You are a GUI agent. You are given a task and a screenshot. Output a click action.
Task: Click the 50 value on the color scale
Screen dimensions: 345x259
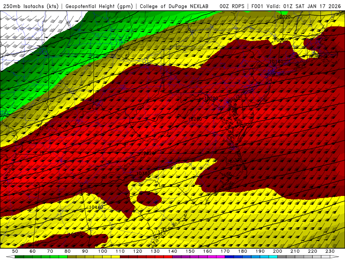click(15, 251)
